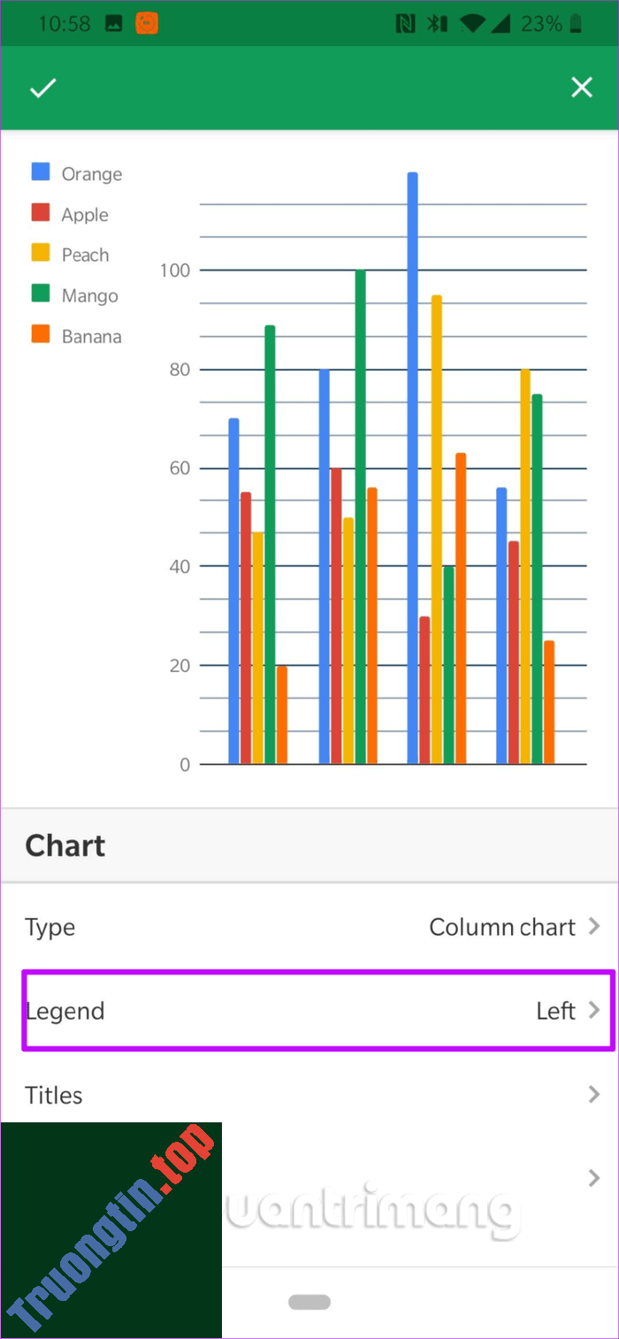Tap the checkmark to save chart changes
Image resolution: width=619 pixels, height=1339 pixels.
(42, 87)
